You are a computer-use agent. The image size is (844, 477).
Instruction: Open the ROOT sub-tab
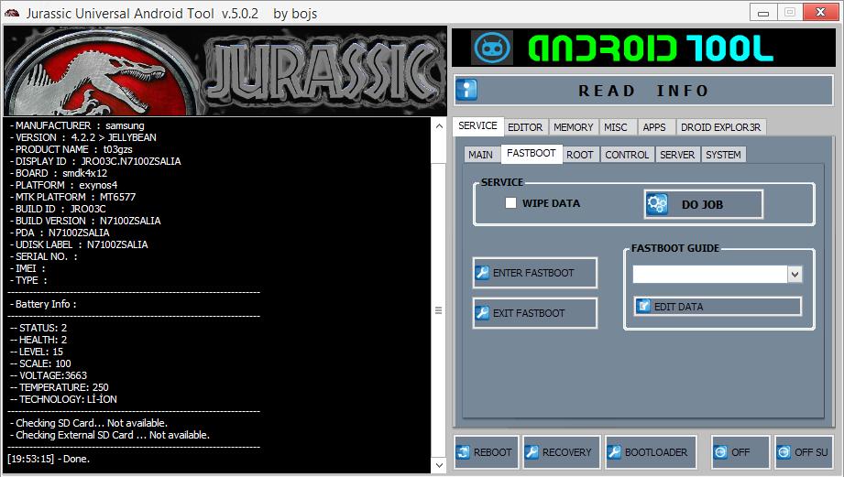coord(579,155)
